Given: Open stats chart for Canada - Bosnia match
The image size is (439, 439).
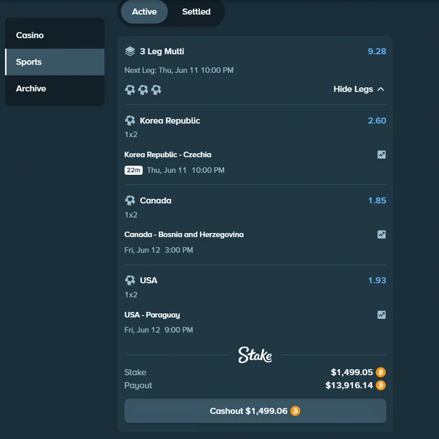Looking at the screenshot, I should (382, 234).
